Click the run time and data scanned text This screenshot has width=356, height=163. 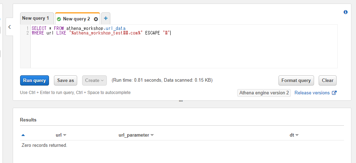162,80
